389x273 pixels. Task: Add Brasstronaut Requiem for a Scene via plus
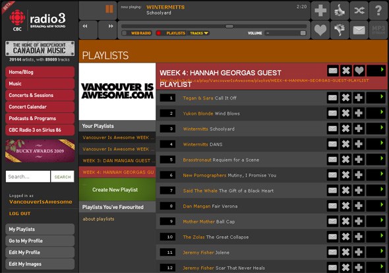tap(359, 160)
